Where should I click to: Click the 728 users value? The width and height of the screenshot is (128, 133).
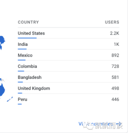[115, 66]
